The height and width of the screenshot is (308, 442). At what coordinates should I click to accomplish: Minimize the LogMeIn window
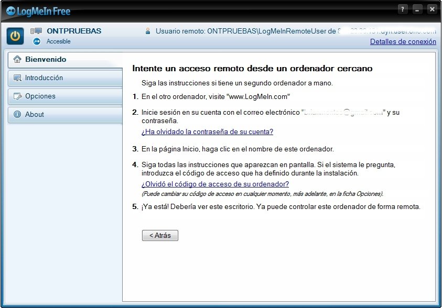[417, 9]
